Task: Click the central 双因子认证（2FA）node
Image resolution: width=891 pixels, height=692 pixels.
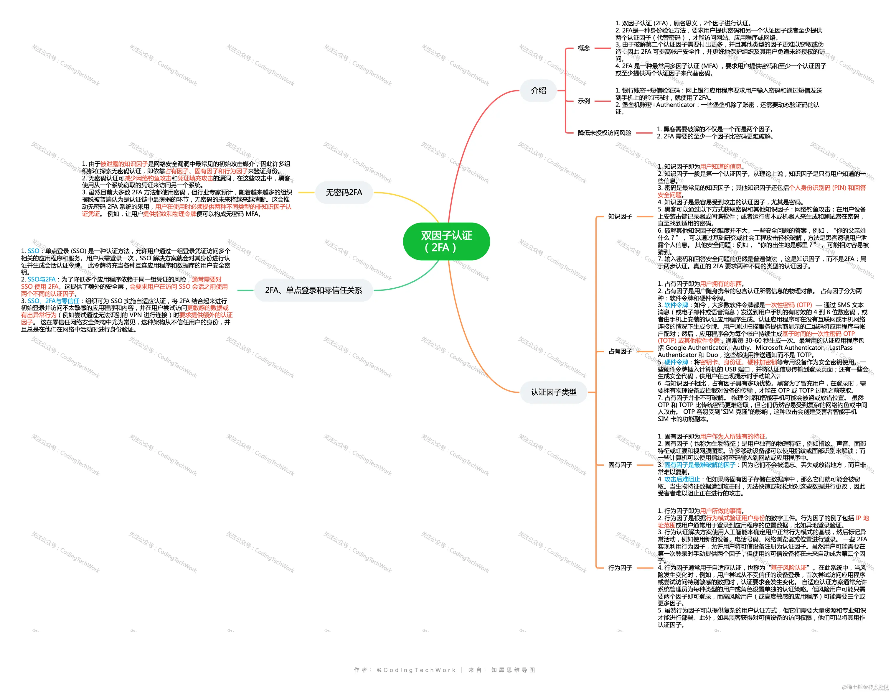Action: pos(446,241)
